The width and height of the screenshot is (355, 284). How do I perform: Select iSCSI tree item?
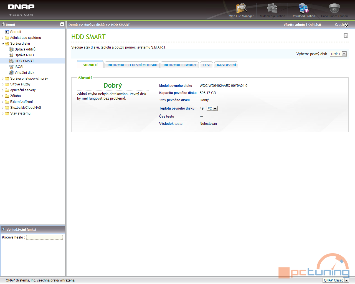(19, 67)
